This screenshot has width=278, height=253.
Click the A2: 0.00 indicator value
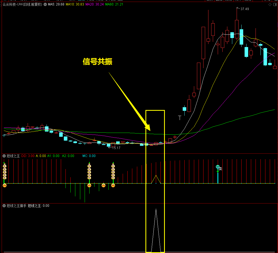[68, 156]
